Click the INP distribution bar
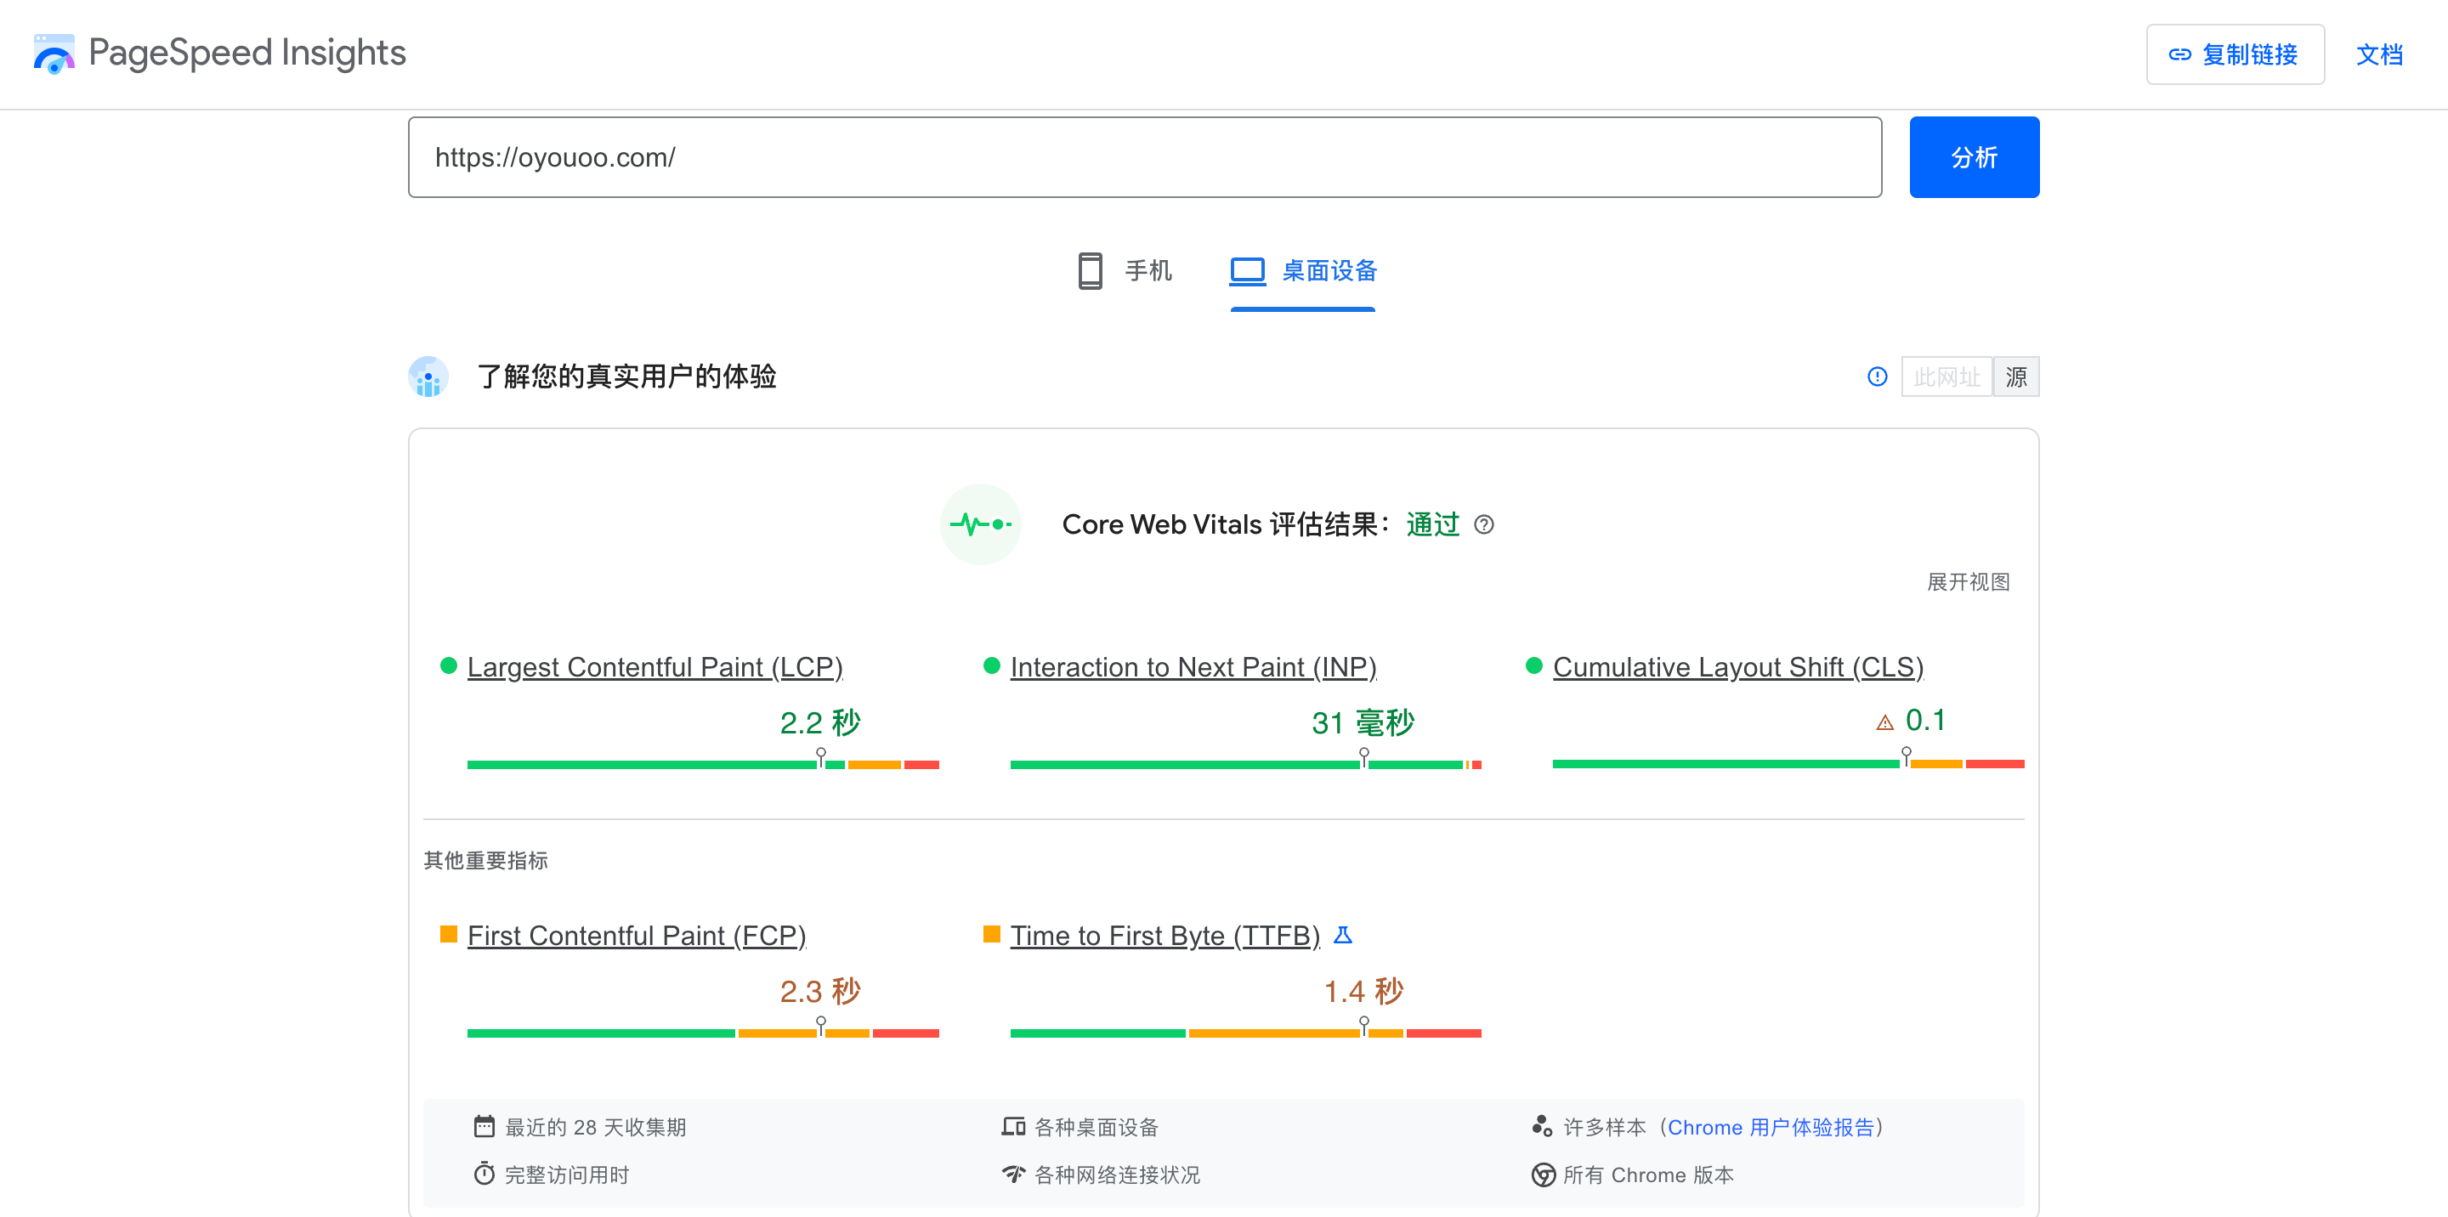This screenshot has height=1217, width=2448. point(1246,765)
